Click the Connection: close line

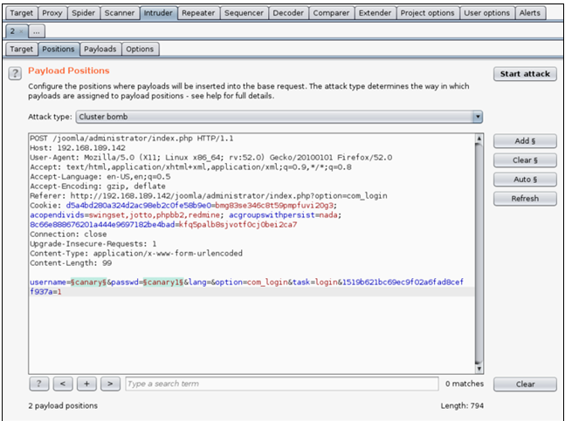pos(68,234)
